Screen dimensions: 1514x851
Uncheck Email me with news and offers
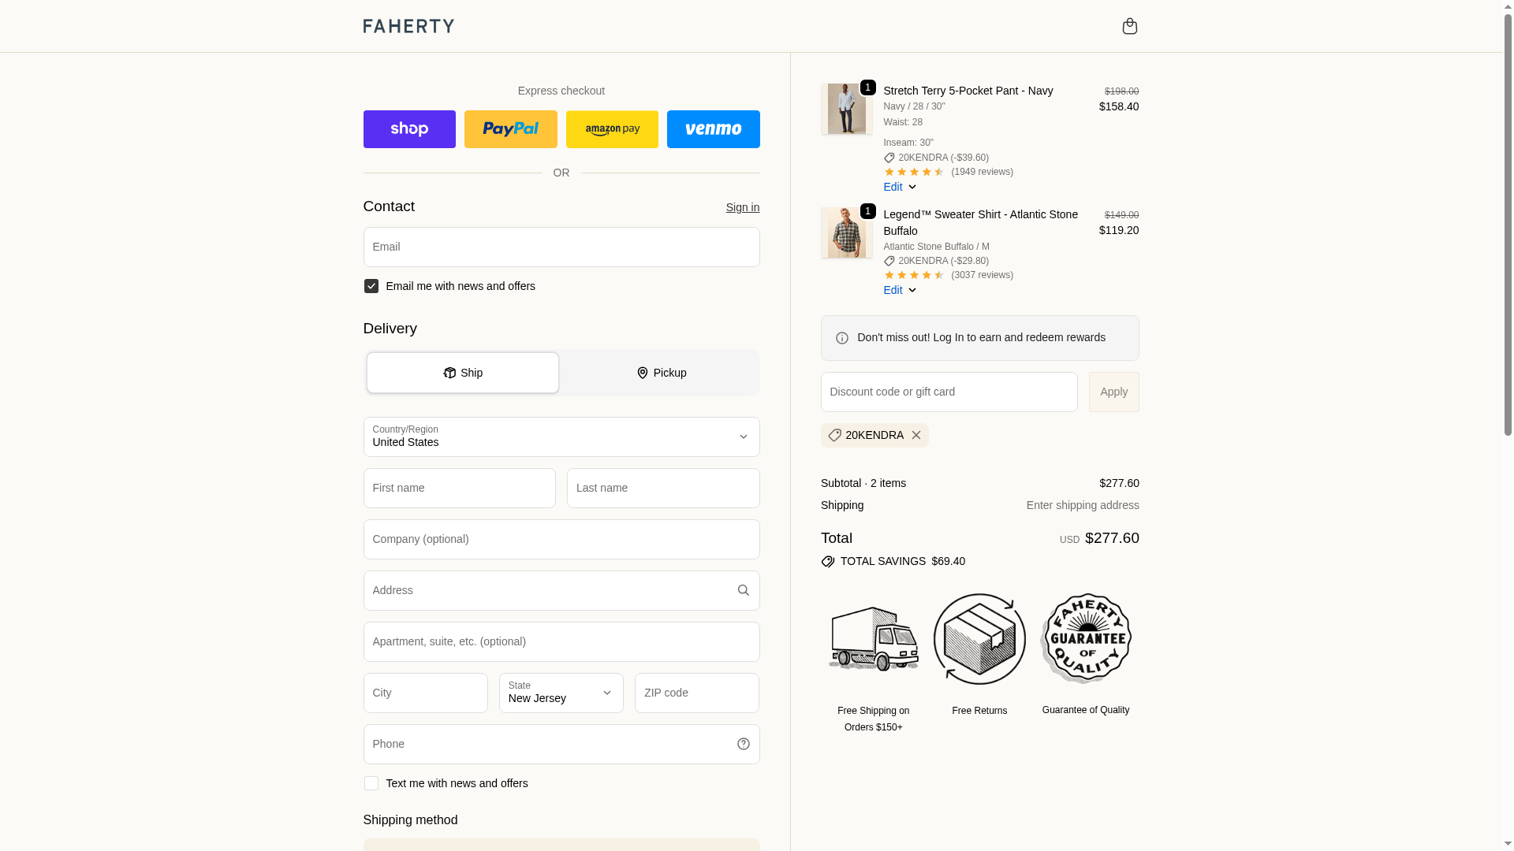(371, 286)
